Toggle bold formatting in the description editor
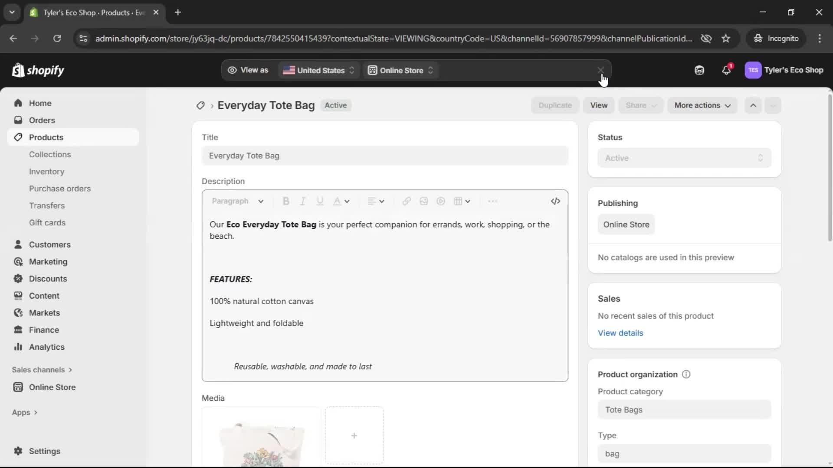Screen dimensions: 833x468 (x=286, y=201)
